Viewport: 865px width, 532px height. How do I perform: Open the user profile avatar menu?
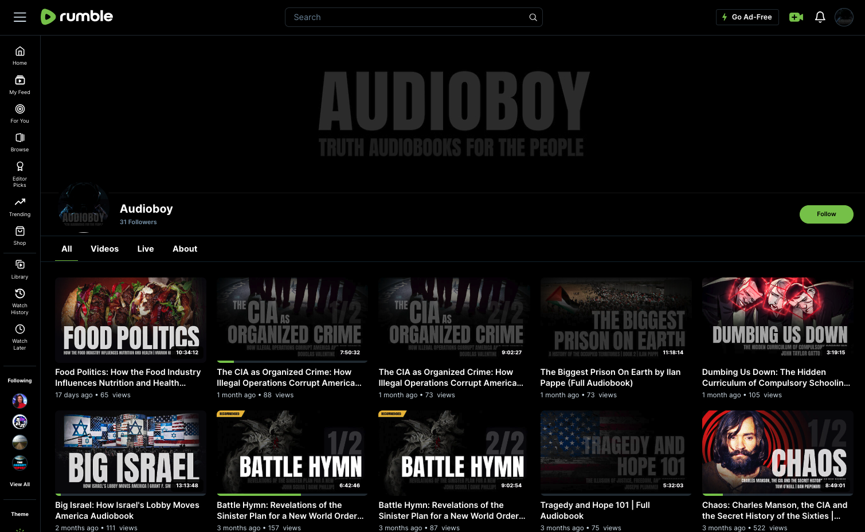(844, 17)
